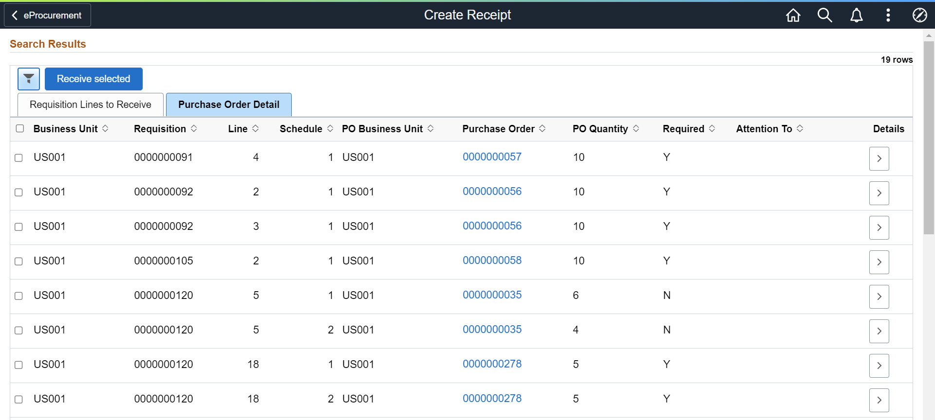Sort by Required column arrows
The height and width of the screenshot is (420, 935).
tap(712, 128)
